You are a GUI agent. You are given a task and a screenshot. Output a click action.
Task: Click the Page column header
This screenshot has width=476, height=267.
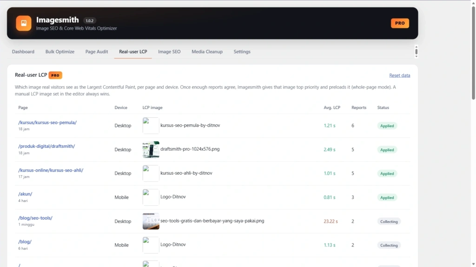click(x=23, y=108)
